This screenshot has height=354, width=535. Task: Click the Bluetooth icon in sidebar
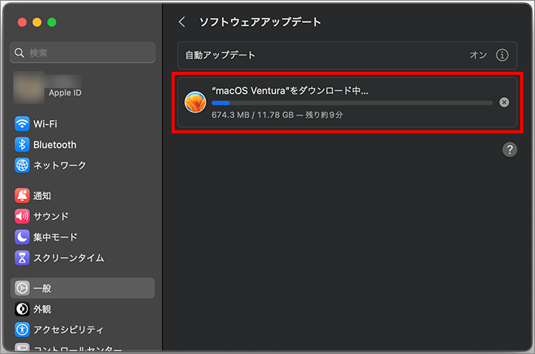coord(22,144)
